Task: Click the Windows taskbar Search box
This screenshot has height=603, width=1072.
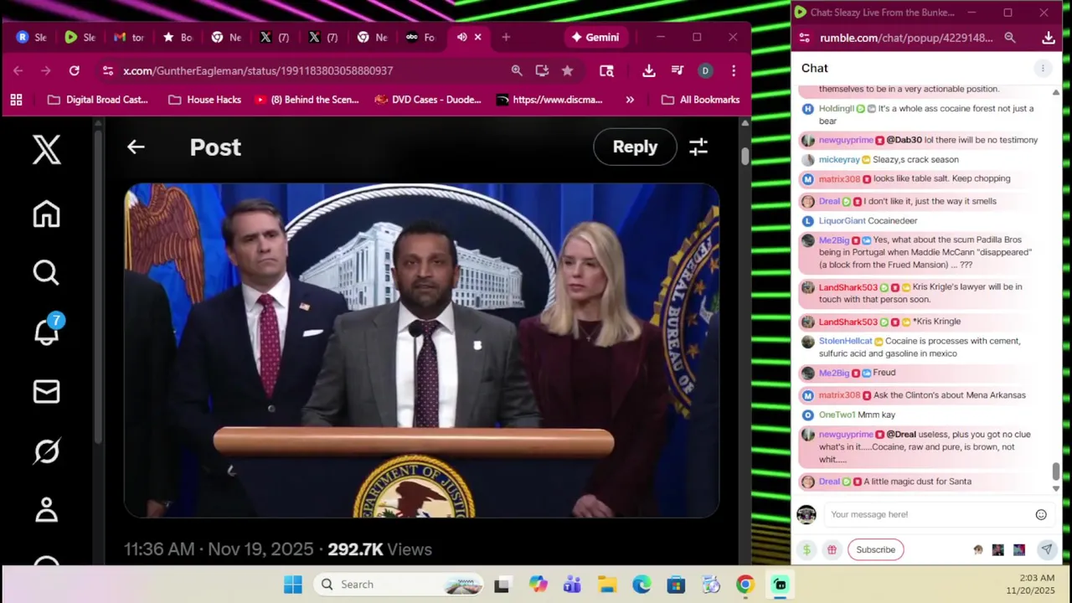Action: [399, 585]
